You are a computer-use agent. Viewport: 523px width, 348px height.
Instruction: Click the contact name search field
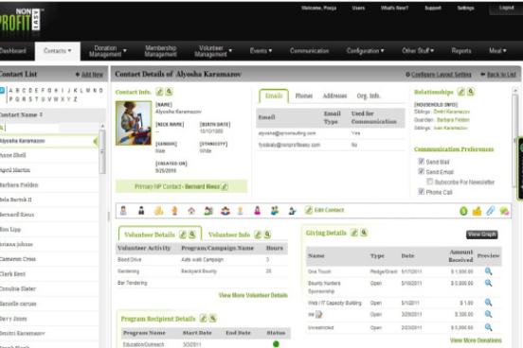point(31,128)
